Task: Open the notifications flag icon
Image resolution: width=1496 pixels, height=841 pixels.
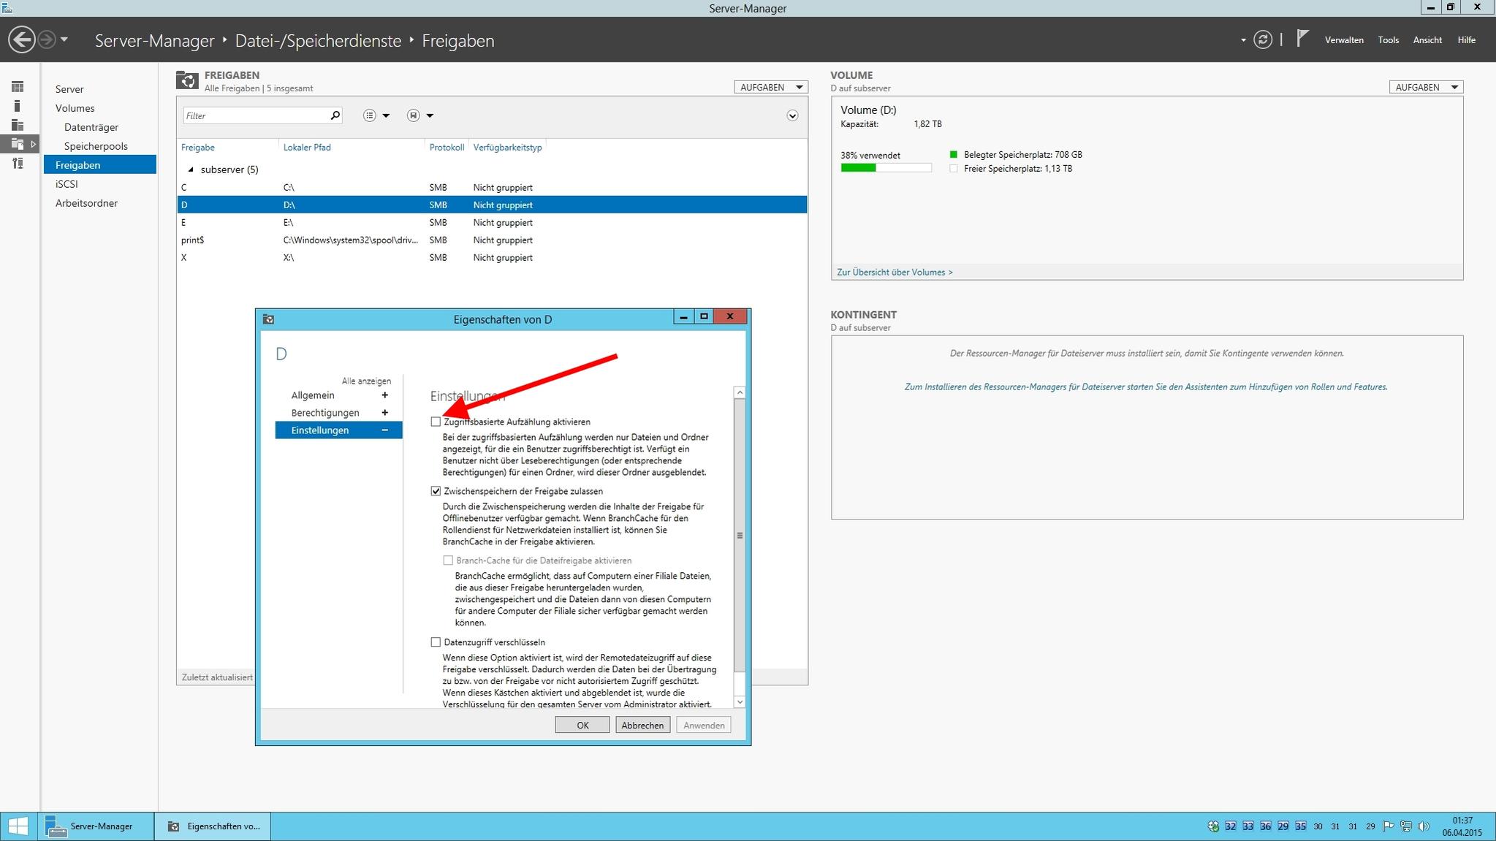Action: pos(1302,38)
